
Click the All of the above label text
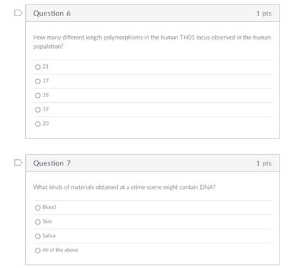[x=60, y=250]
